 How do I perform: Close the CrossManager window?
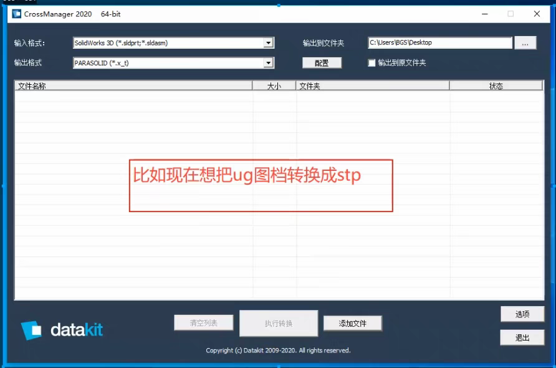[537, 14]
